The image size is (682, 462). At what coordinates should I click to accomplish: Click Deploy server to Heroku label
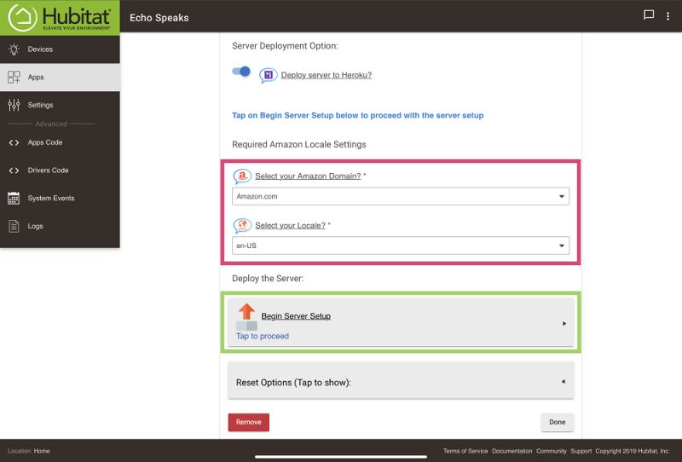[327, 75]
